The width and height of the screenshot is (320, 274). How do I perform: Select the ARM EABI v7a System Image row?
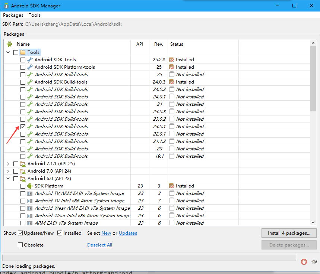[157, 223]
